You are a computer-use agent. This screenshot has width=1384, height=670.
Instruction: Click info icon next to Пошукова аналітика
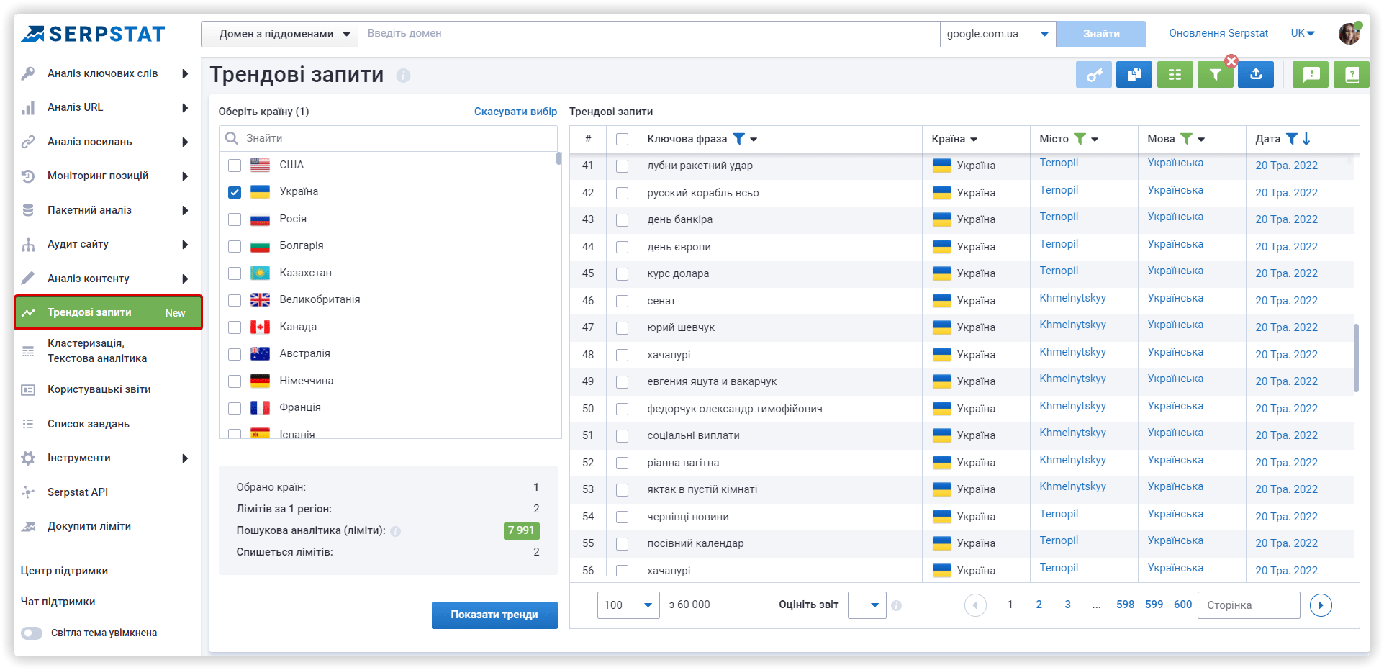395,531
